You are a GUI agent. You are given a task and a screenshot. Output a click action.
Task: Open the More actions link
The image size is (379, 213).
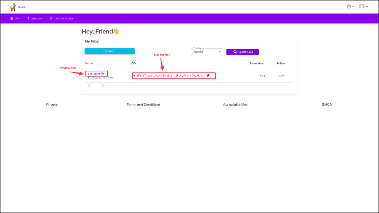point(281,75)
